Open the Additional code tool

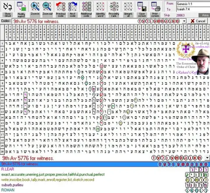86,9
